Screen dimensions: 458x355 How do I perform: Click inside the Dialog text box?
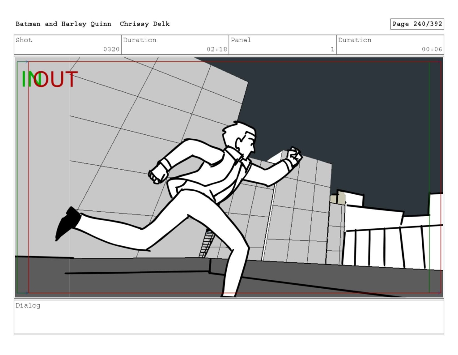coord(229,317)
